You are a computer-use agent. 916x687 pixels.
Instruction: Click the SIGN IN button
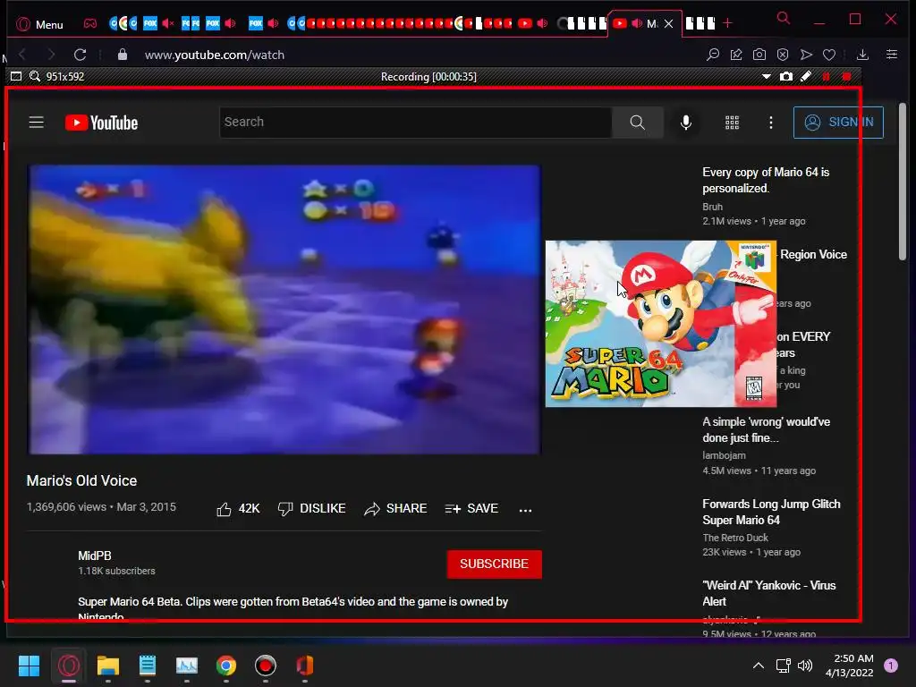click(x=838, y=122)
